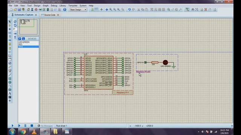241x135 pixels.
Task: Open the Help menu
Action: tap(91, 6)
